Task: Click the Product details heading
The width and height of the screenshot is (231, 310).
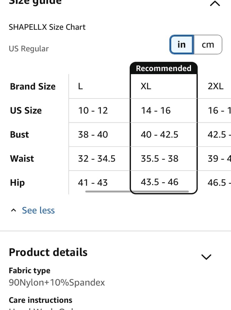Action: click(48, 252)
